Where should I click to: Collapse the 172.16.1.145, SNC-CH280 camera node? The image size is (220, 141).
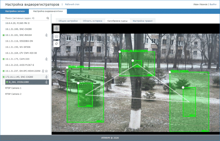[19, 77]
